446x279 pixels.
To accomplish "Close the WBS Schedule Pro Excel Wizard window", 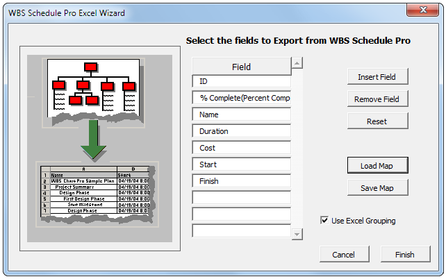I will [x=423, y=10].
